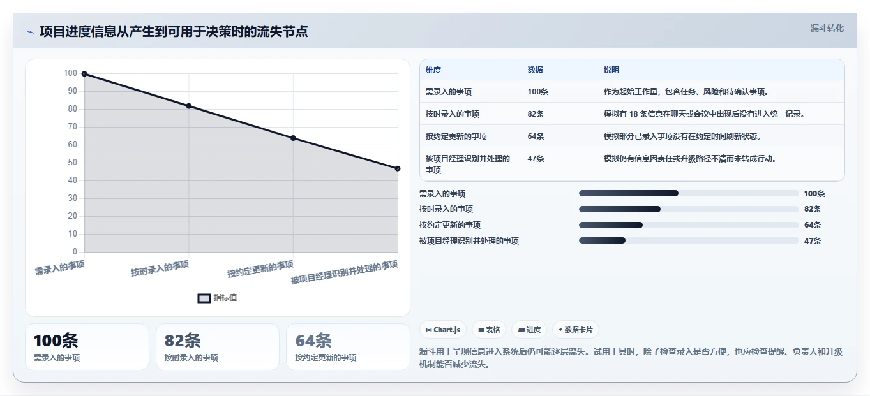Click the page title 项目进度信息从产生到可用于决策时的流失节点
Viewport: 870px width, 396px height.
(174, 31)
